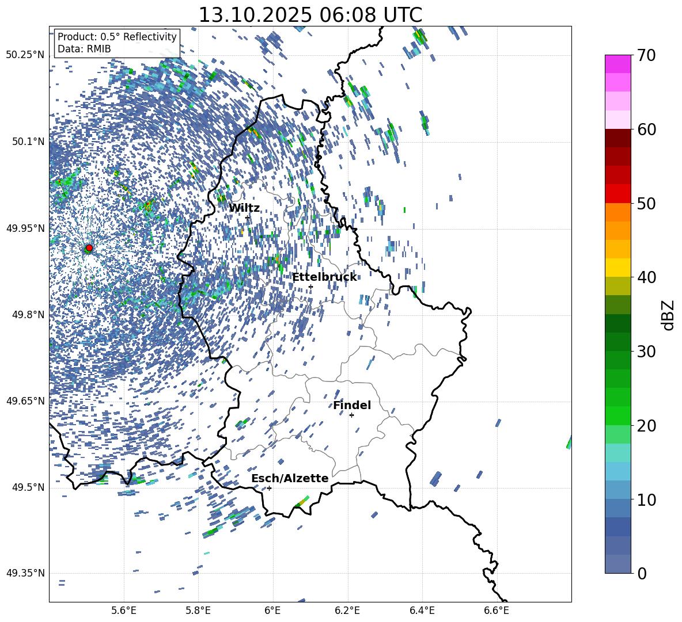
Task: Click the 49.65°N latitude label
Action: pyautogui.click(x=25, y=401)
